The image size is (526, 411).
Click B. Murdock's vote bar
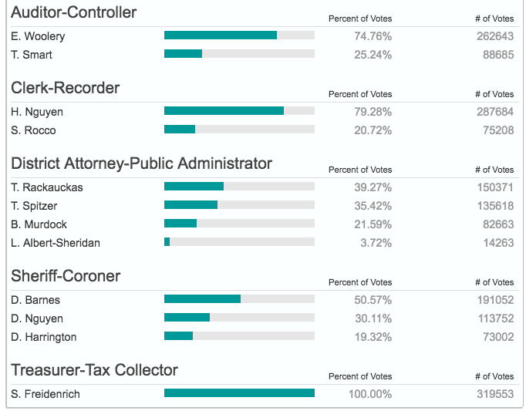tap(239, 224)
